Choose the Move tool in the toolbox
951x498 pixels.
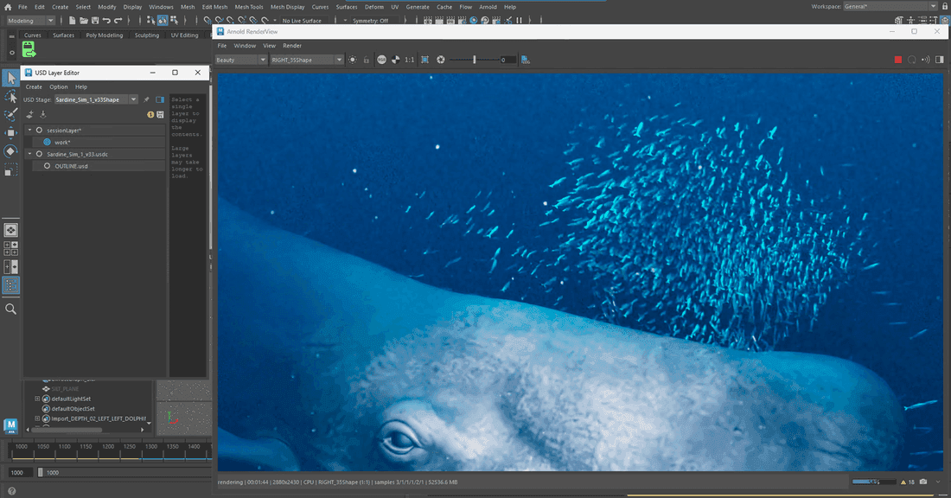point(10,133)
